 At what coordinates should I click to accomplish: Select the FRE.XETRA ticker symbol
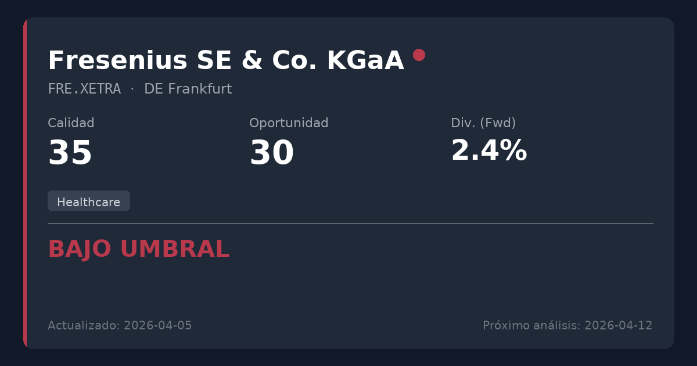click(x=84, y=89)
